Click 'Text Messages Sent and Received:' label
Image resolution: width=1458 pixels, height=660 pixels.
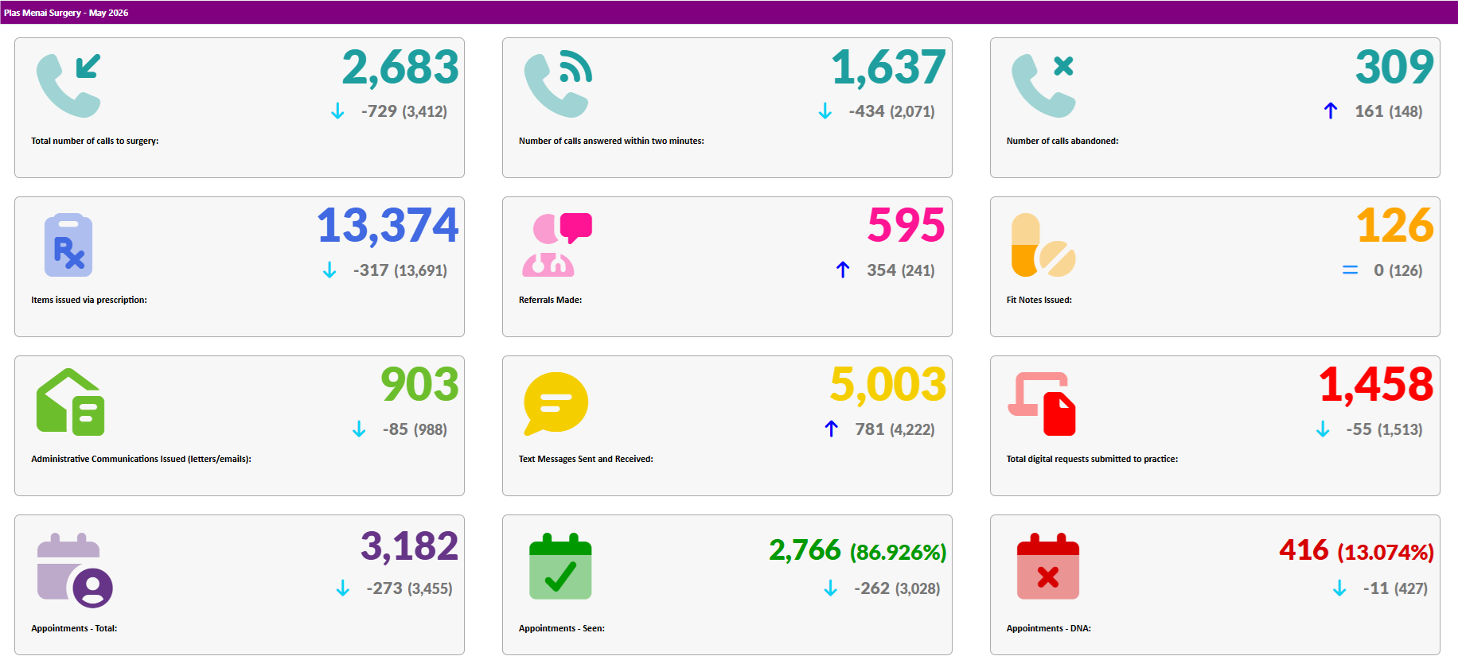(586, 460)
